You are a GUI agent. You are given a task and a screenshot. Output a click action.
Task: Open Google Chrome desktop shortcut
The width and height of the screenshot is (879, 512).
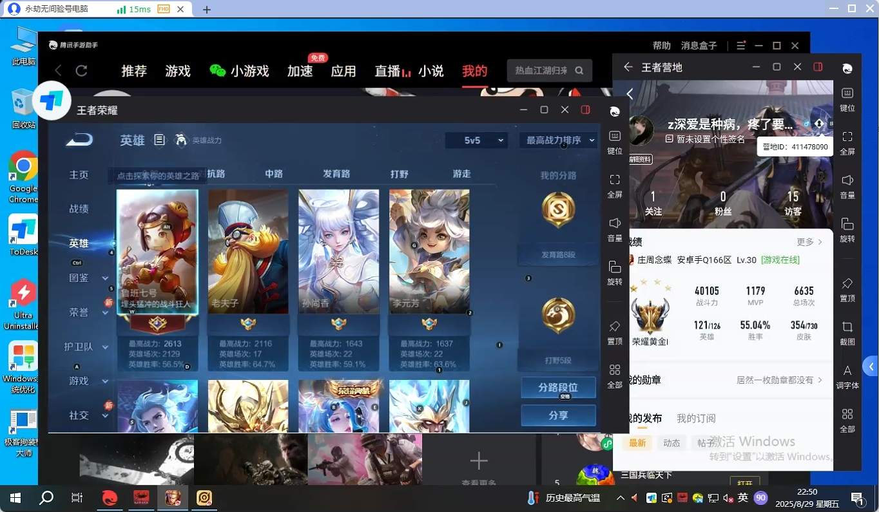[x=23, y=177]
